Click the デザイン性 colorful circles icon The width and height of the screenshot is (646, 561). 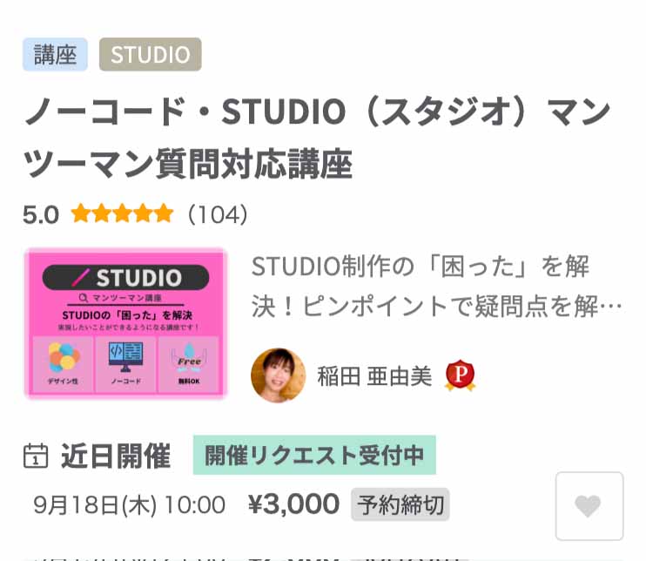[x=63, y=357]
